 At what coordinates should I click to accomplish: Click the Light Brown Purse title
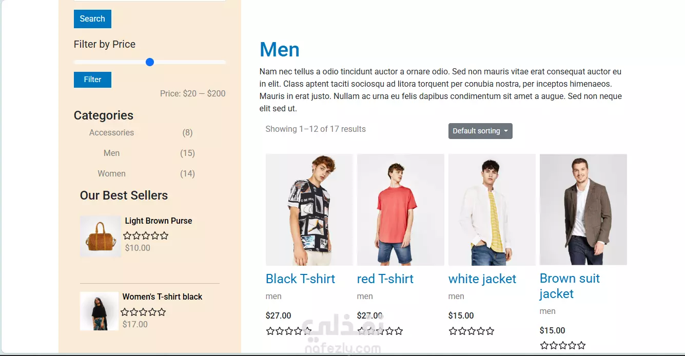(159, 221)
